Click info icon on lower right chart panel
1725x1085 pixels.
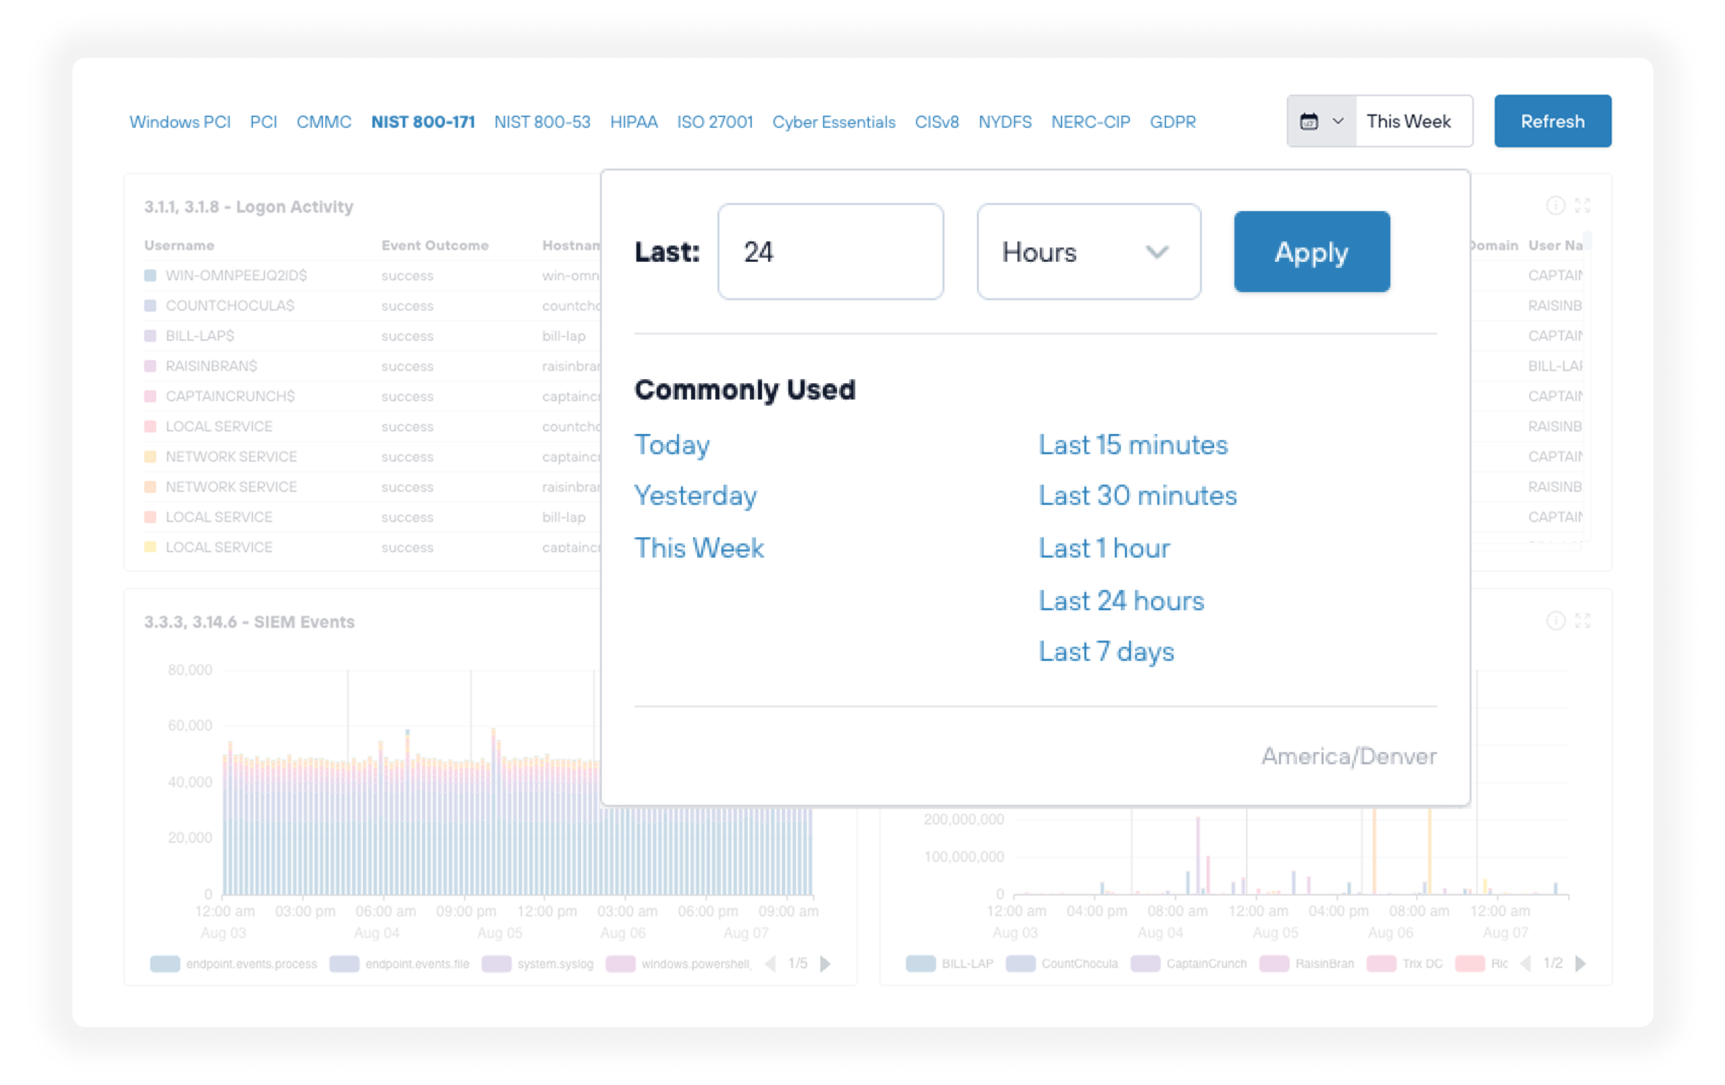click(1555, 621)
